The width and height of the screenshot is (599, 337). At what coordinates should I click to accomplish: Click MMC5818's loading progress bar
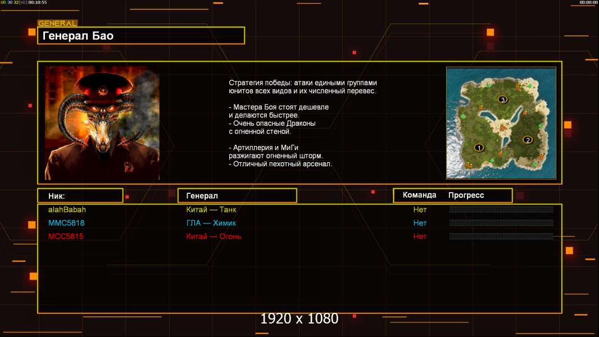[x=501, y=223]
